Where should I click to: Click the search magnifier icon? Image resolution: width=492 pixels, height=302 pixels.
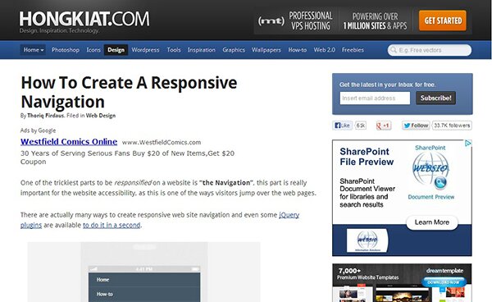pos(393,50)
